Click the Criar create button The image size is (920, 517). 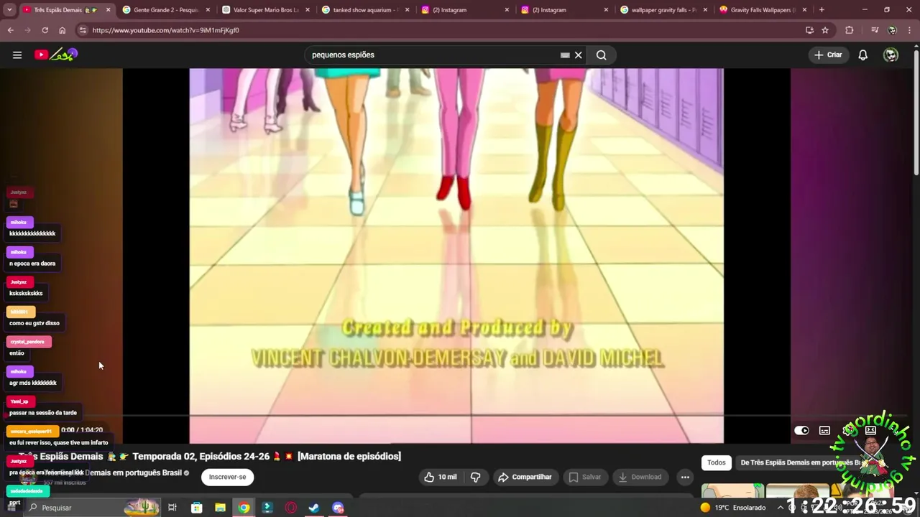[828, 55]
